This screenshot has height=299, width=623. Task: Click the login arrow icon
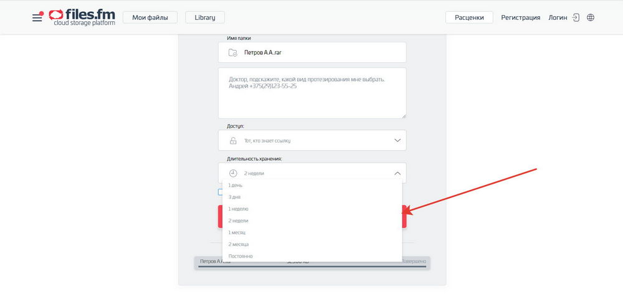click(576, 17)
